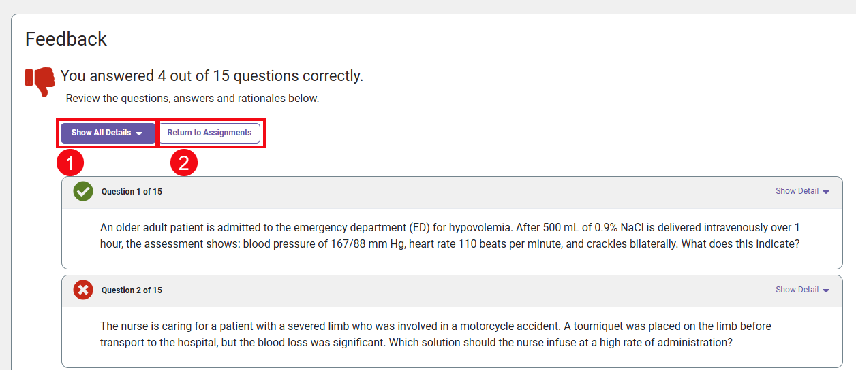Click the green checkmark on Question 1
The width and height of the screenshot is (856, 370).
pos(83,192)
